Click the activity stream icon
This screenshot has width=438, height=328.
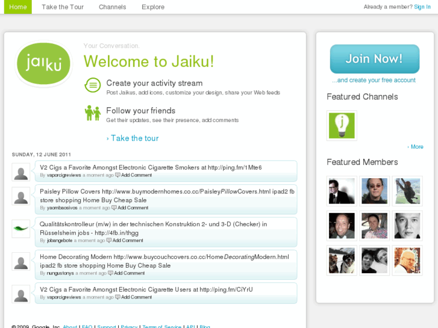pyautogui.click(x=93, y=85)
